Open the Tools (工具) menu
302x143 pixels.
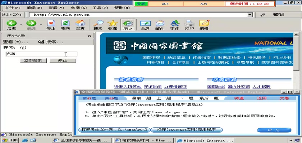(x=100, y=8)
